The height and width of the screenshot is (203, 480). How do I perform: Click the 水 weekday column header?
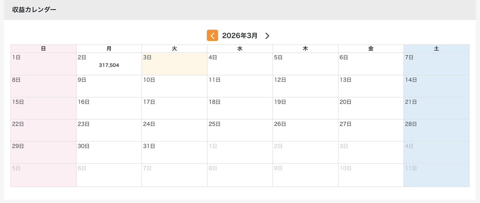click(x=240, y=49)
